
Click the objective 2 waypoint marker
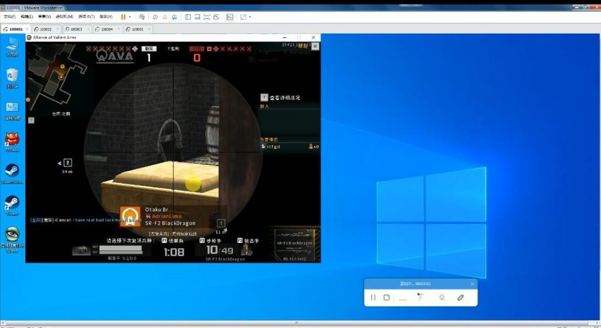tap(67, 163)
